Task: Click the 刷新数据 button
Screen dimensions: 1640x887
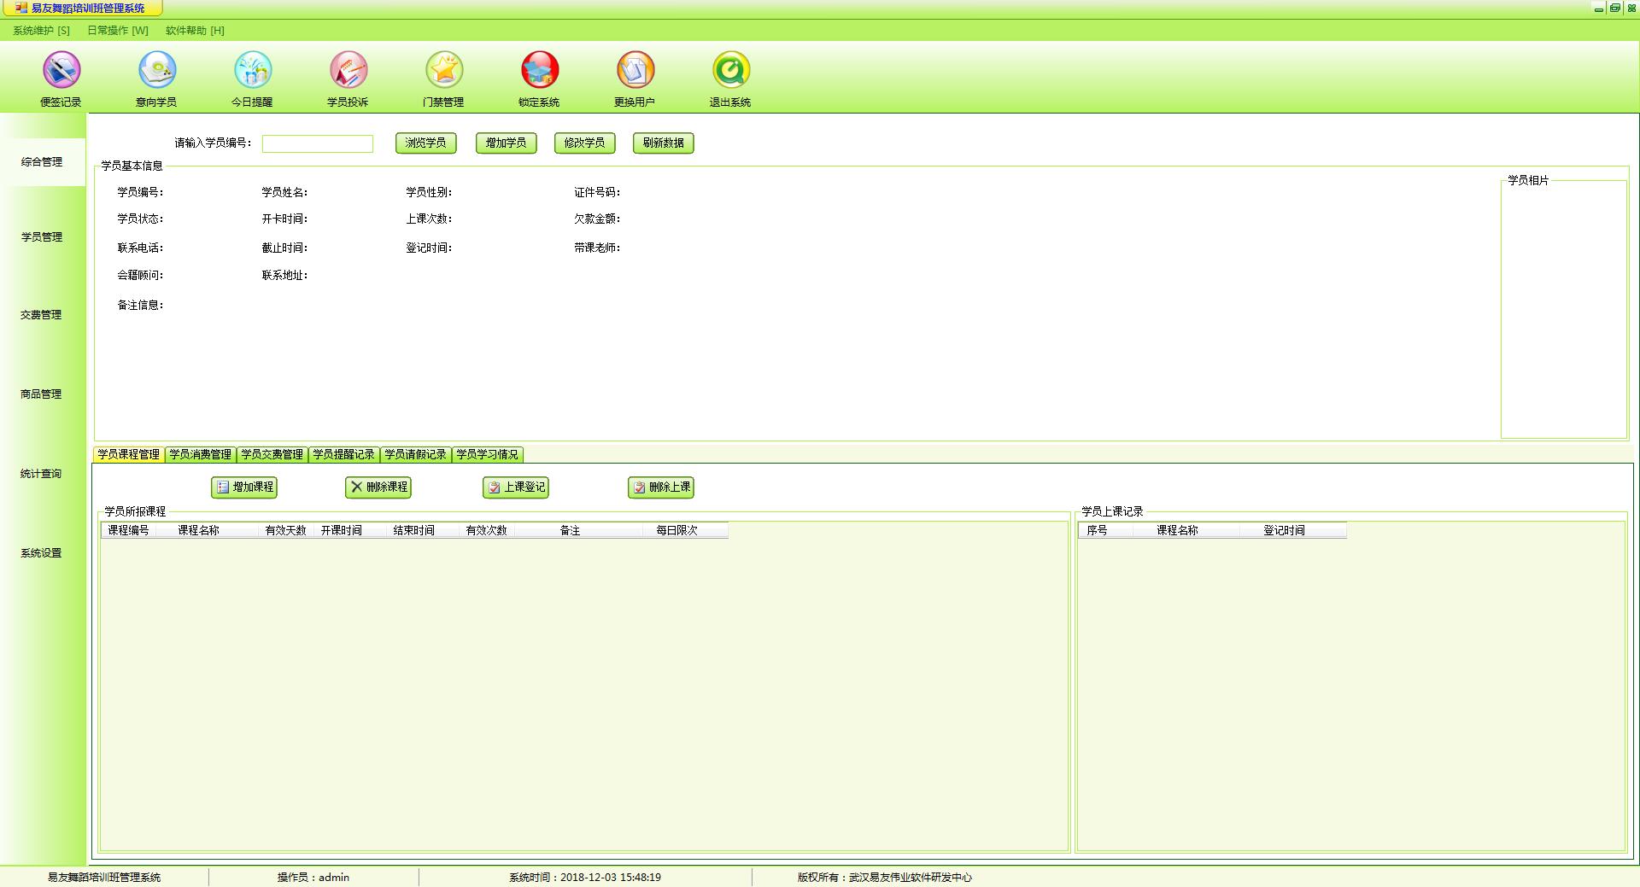Action: tap(664, 143)
